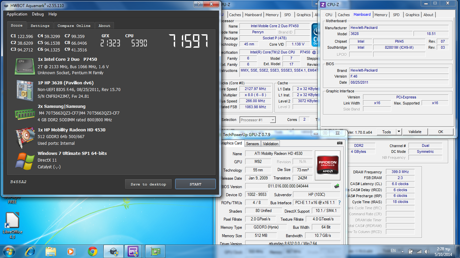Click the GPU-Z camera screenshot icon
The width and height of the screenshot is (460, 258).
pyautogui.click(x=340, y=143)
